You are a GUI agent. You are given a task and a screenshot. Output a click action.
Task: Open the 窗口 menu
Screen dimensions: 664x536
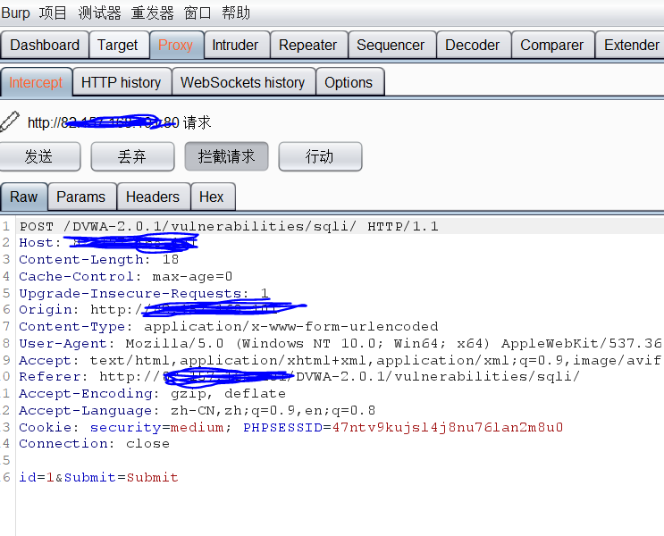198,13
